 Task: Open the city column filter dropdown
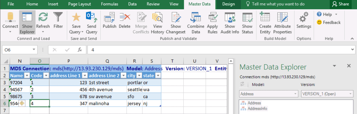click(139, 76)
